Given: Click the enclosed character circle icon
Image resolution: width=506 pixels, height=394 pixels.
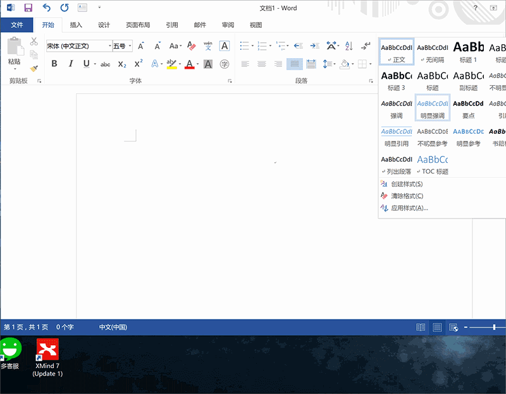Looking at the screenshot, I should [x=225, y=64].
